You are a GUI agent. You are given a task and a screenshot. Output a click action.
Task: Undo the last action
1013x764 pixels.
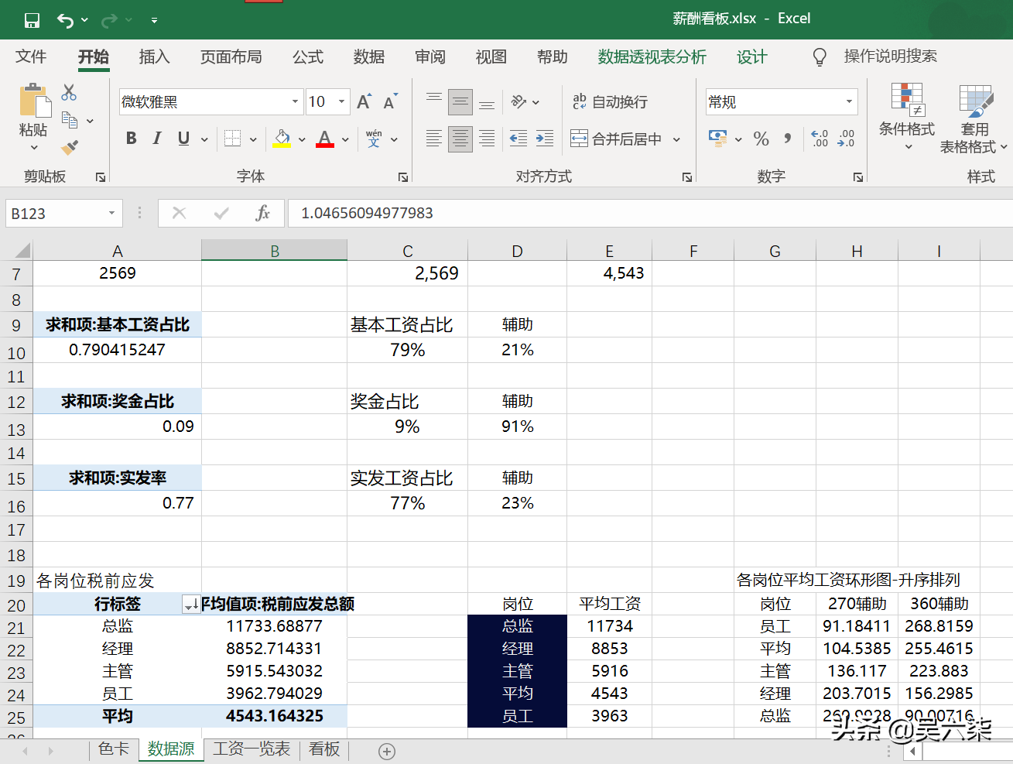click(x=66, y=20)
